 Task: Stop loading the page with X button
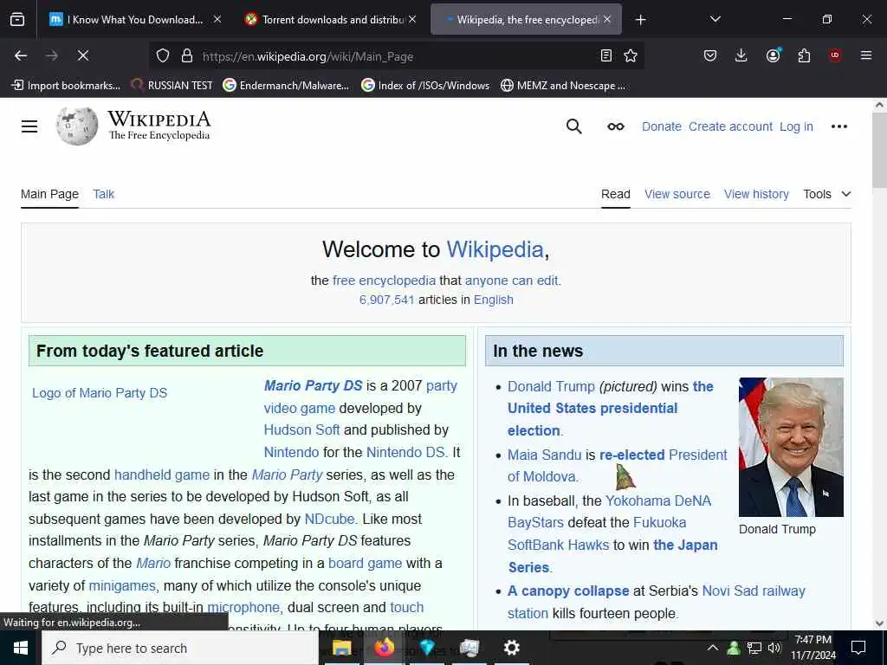click(82, 55)
